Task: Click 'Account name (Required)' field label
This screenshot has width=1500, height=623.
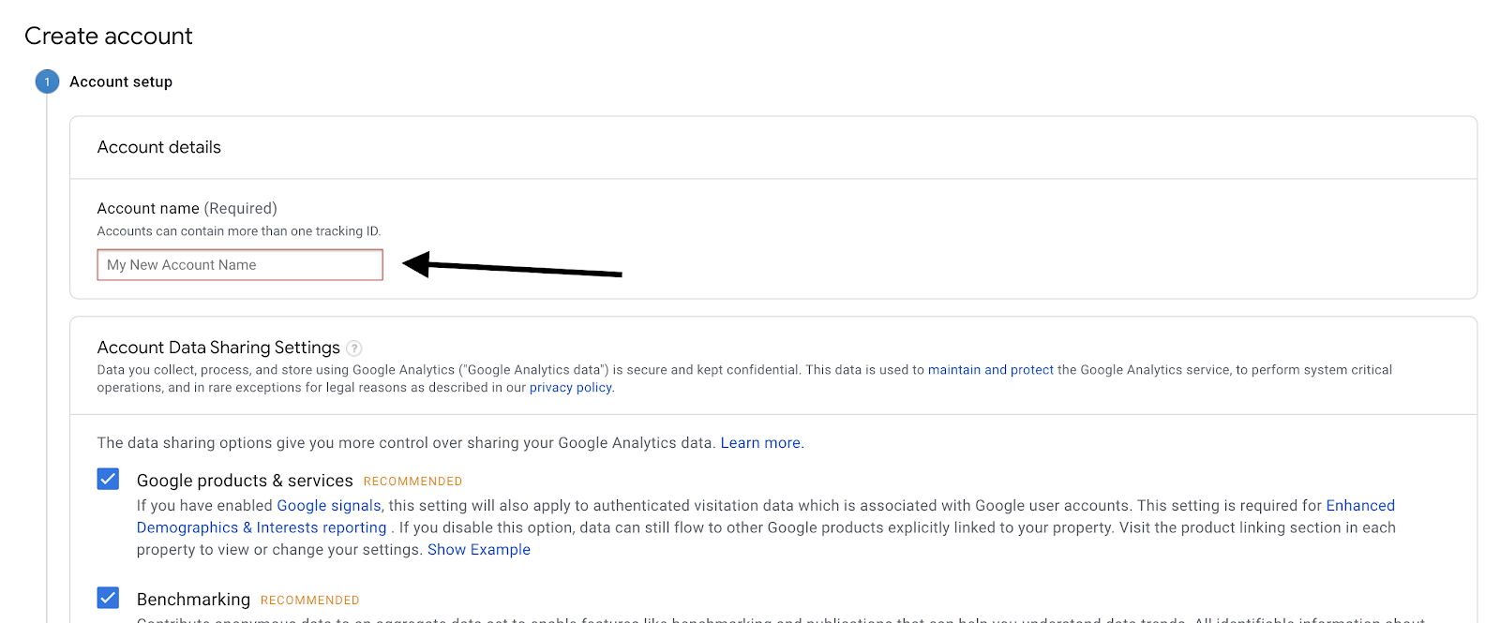Action: pos(187,208)
